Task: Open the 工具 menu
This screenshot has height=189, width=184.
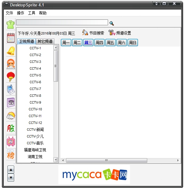Action: tap(31, 13)
